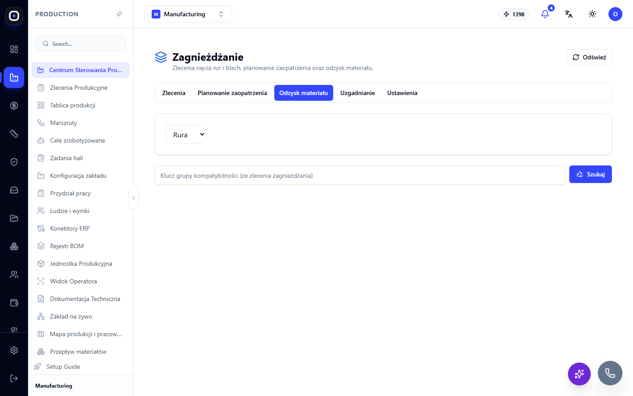Collapse the sidebar with chevron handle
633x396 pixels.
134,198
